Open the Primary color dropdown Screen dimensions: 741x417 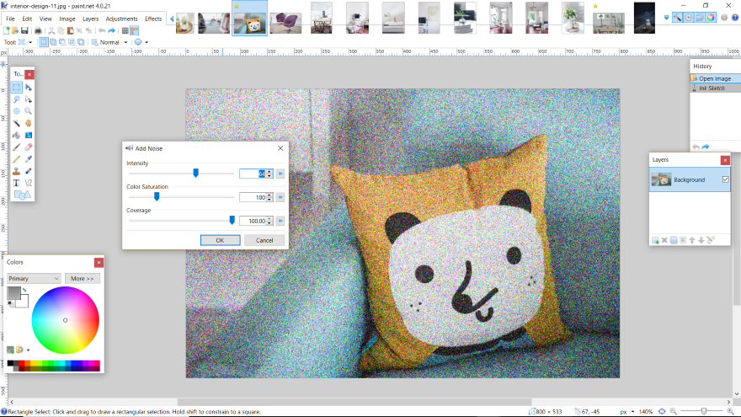coord(34,278)
